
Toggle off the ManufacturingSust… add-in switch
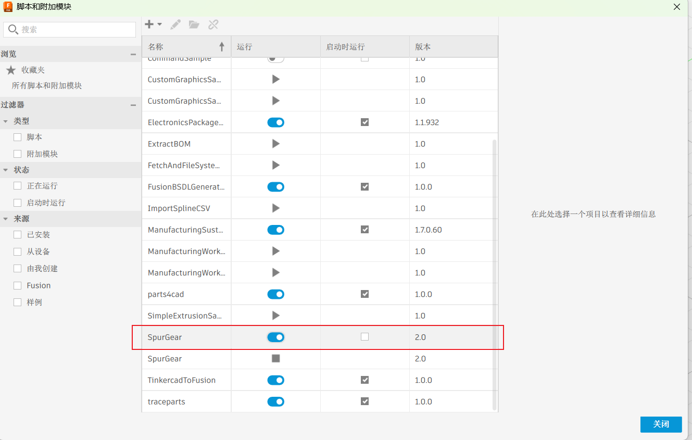point(276,230)
